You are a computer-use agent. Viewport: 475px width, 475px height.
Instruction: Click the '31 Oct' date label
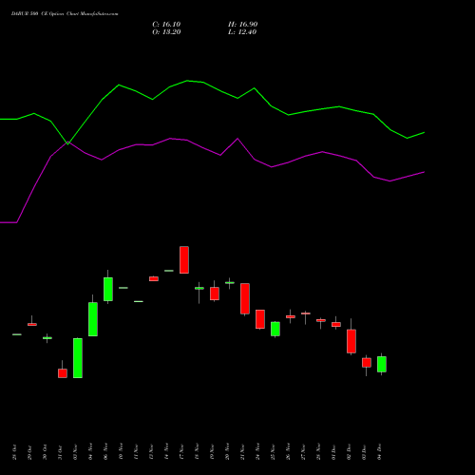click(60, 452)
